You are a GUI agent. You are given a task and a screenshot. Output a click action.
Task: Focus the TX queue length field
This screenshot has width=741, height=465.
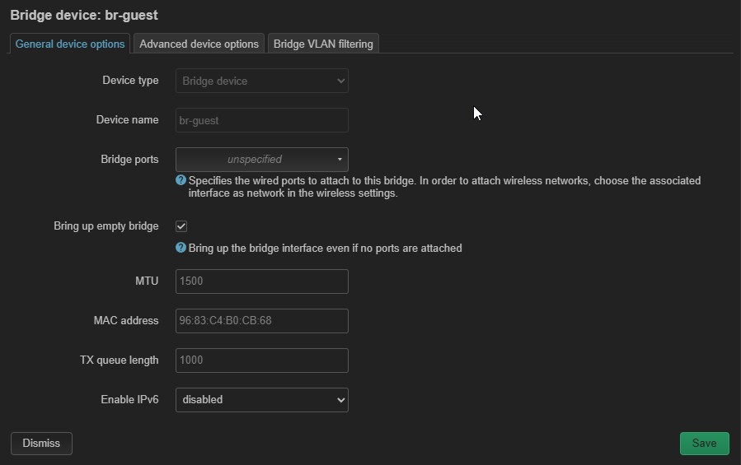tap(262, 360)
